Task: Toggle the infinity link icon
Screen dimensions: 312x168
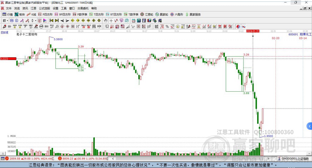Action: point(243,27)
